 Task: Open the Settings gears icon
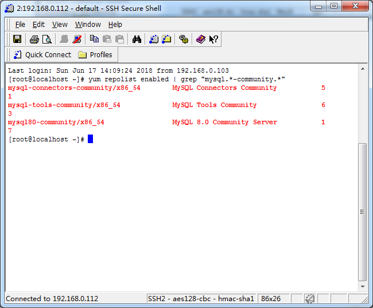184,39
